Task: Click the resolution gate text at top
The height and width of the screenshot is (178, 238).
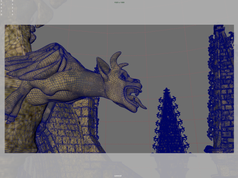Action: tap(119, 2)
